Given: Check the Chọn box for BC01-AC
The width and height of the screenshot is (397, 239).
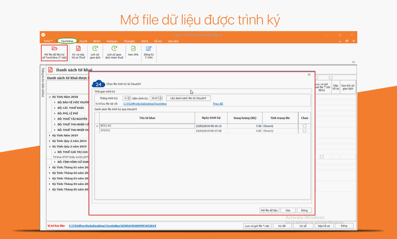Looking at the screenshot, I should click(304, 126).
